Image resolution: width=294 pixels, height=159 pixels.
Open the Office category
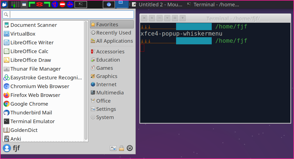point(112,101)
